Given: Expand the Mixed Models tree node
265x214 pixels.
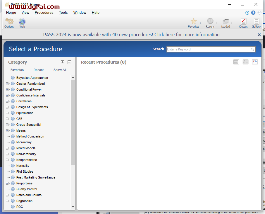Looking at the screenshot, I should pos(7,148).
